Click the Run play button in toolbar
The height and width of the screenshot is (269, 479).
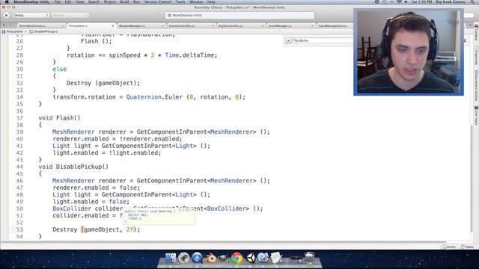point(6,15)
